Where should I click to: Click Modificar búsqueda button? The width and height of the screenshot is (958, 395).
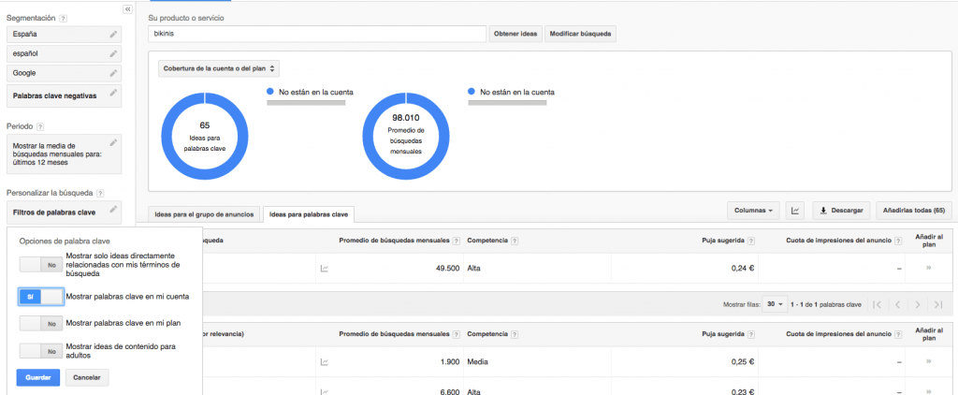[580, 35]
